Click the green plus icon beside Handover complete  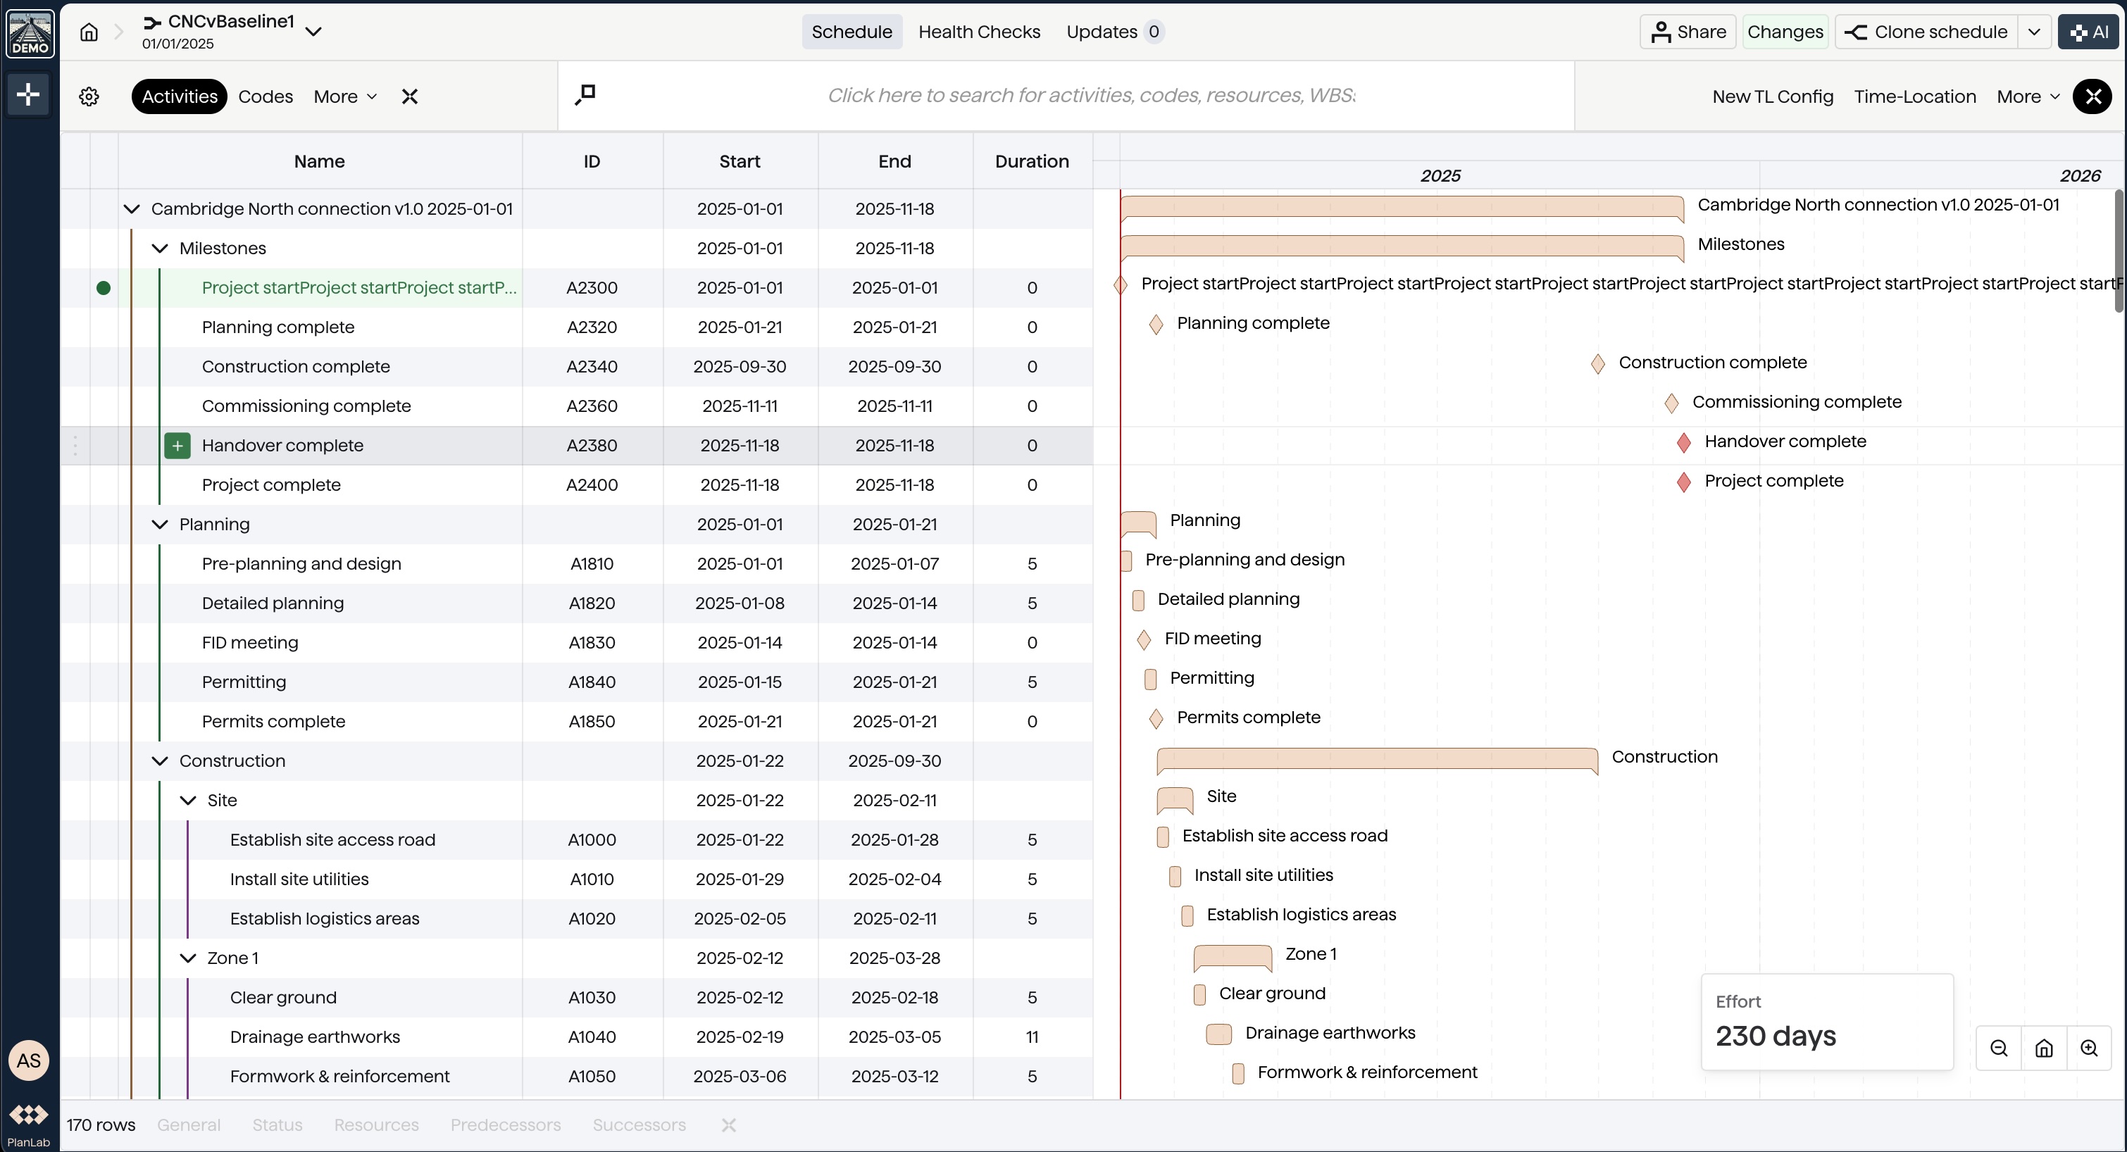tap(177, 446)
